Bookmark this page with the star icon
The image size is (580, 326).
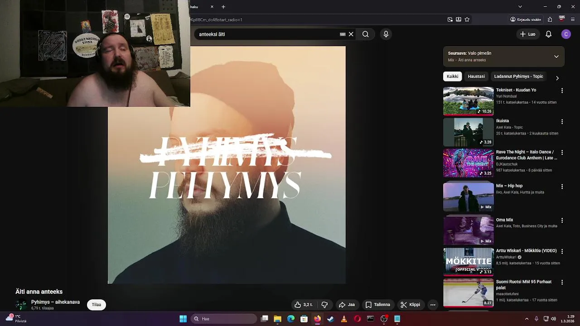[467, 19]
